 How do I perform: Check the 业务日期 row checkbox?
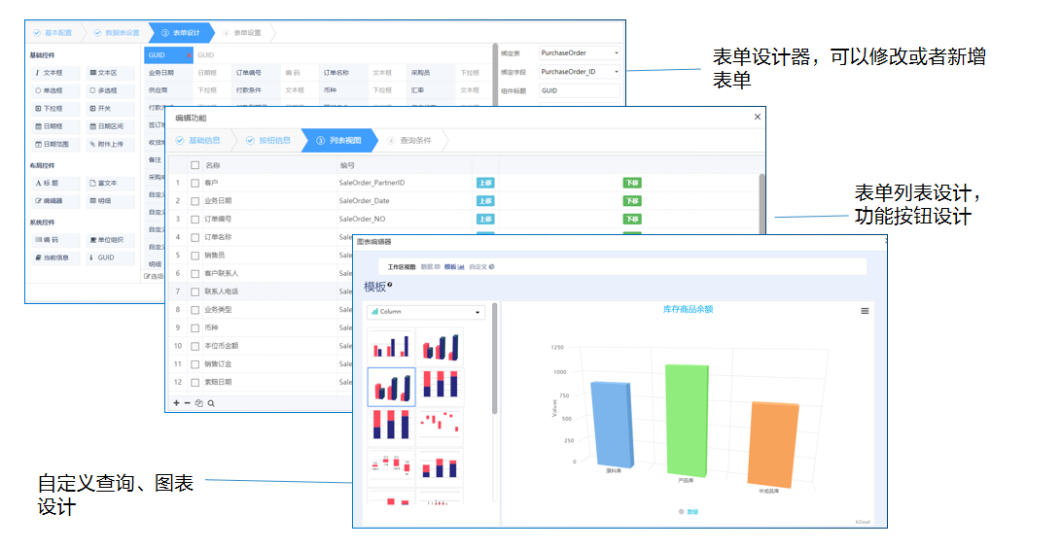(x=195, y=201)
